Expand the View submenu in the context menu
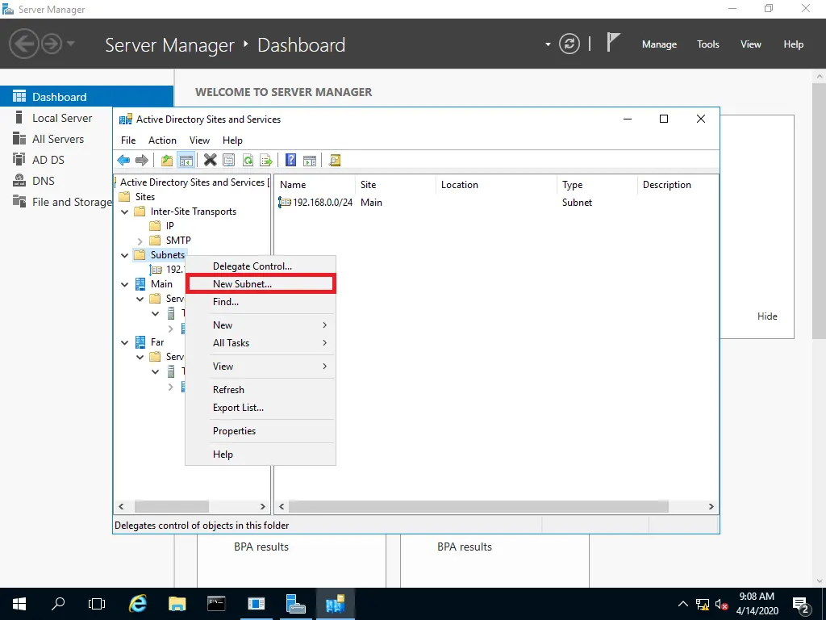Image resolution: width=826 pixels, height=620 pixels. click(x=261, y=366)
